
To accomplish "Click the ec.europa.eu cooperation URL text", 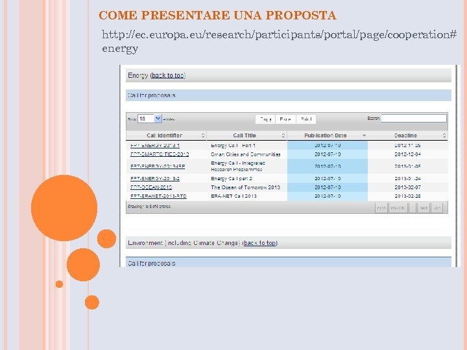I will pos(279,41).
